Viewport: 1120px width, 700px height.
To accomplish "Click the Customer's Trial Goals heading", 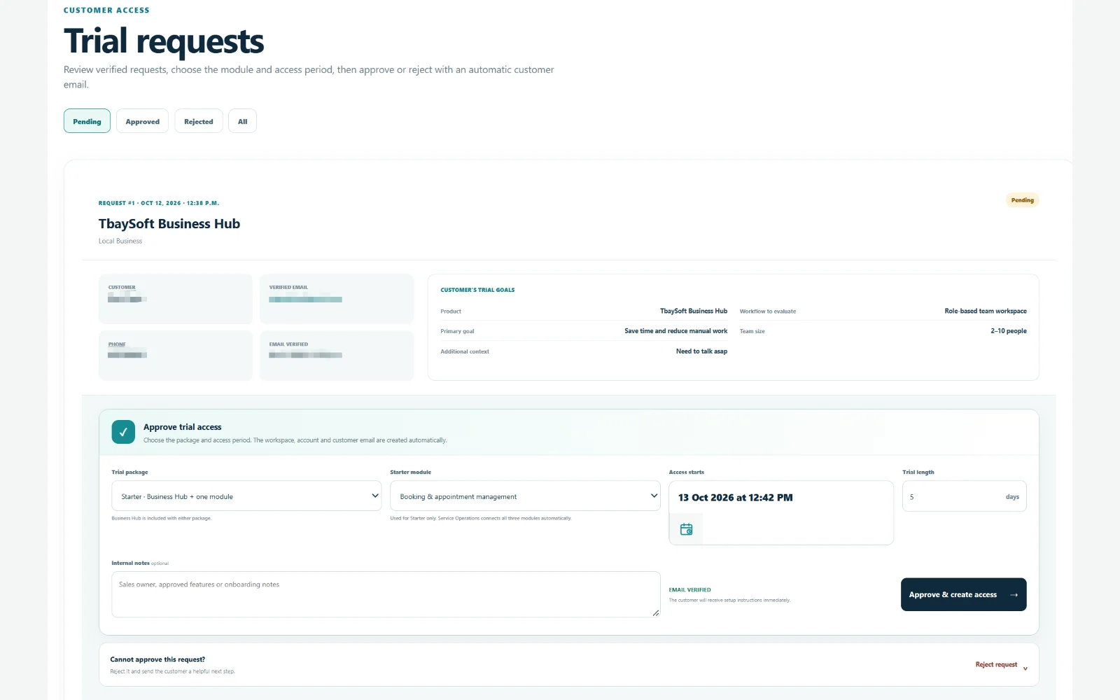I will (477, 290).
